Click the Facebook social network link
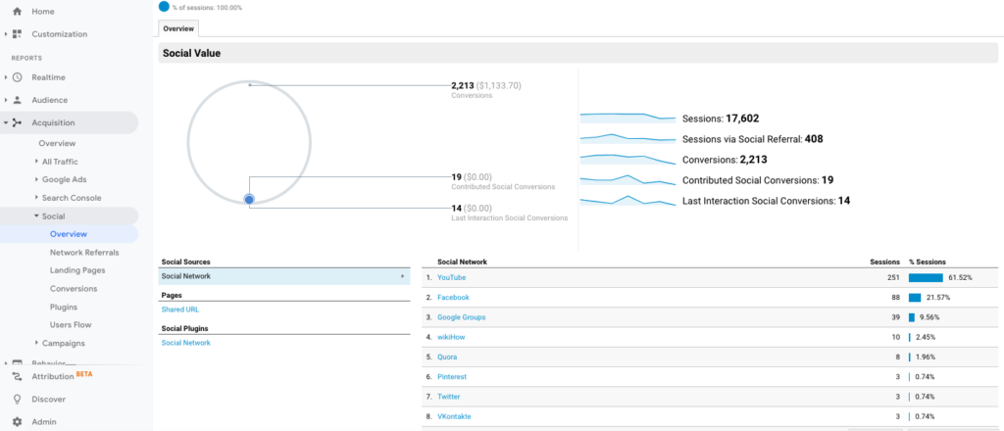 click(453, 297)
